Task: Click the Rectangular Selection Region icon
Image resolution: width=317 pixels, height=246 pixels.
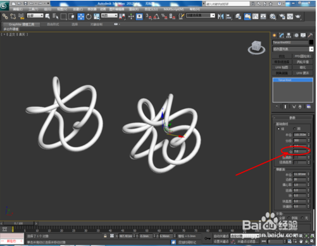Action: click(63, 16)
